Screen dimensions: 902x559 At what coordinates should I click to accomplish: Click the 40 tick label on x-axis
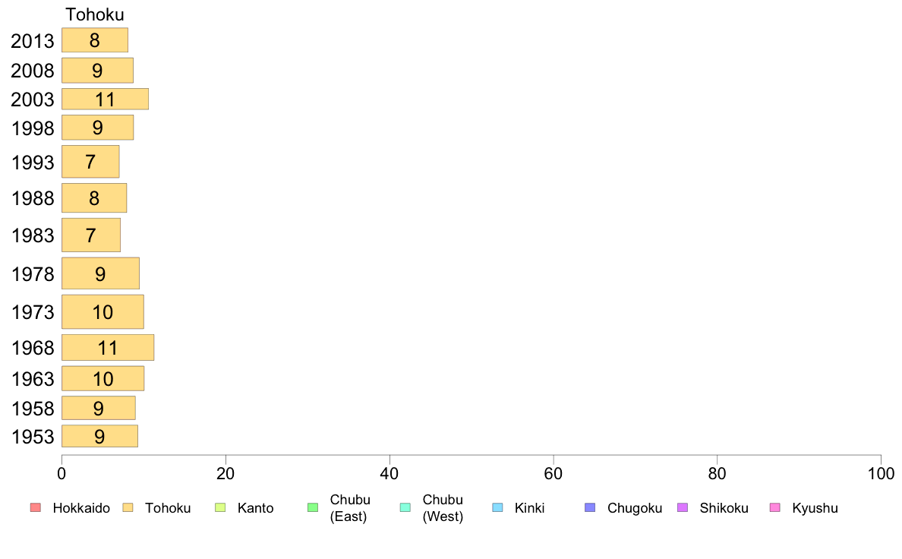[389, 474]
